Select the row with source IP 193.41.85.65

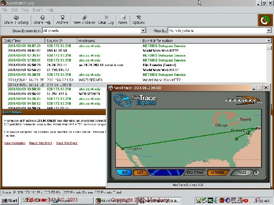pos(134,51)
